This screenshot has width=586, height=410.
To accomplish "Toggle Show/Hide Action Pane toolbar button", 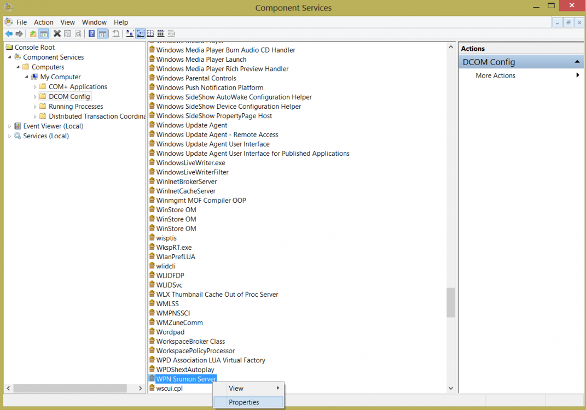I will pos(102,34).
